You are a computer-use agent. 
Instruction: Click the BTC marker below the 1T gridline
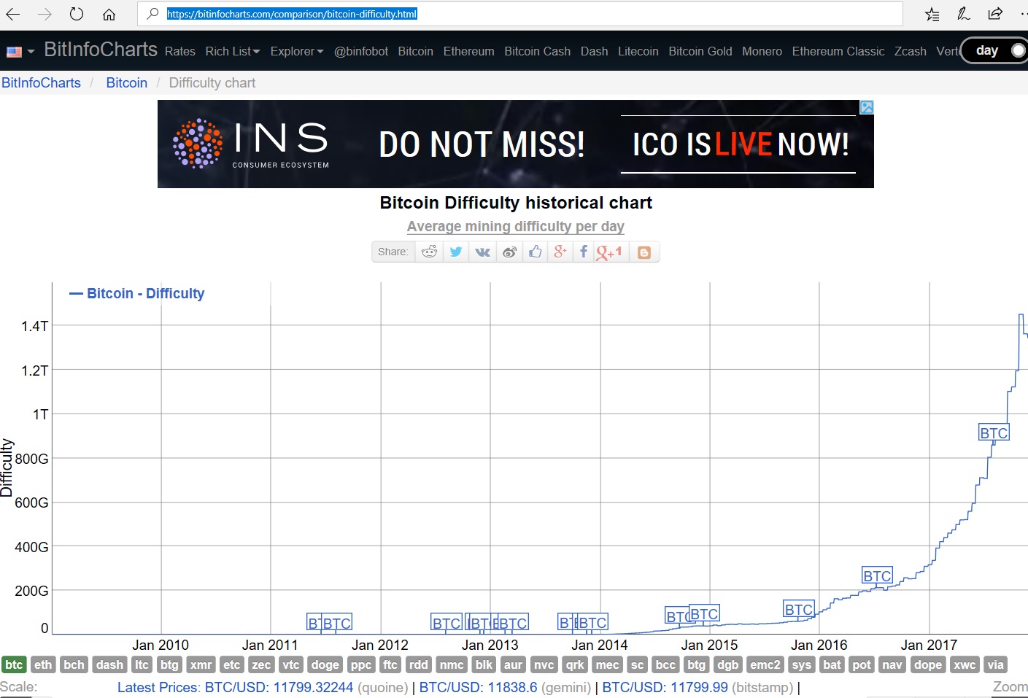point(994,433)
